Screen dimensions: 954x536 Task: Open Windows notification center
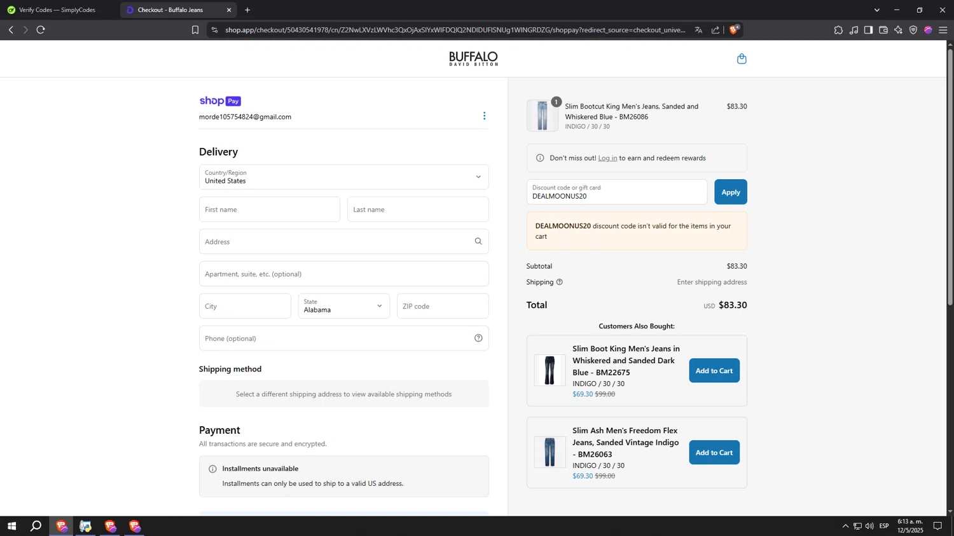[937, 526]
